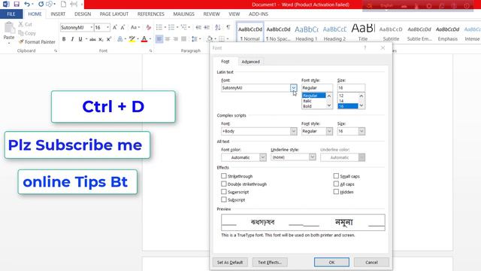Click the Bullets list icon
481x271 pixels.
(159, 27)
